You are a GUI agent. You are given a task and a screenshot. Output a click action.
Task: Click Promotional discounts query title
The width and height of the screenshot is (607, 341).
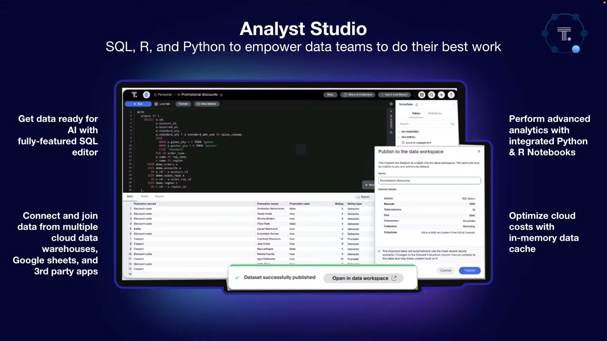point(199,95)
